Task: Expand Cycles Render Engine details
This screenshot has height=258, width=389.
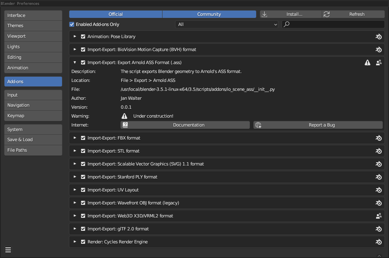Action: 75,242
